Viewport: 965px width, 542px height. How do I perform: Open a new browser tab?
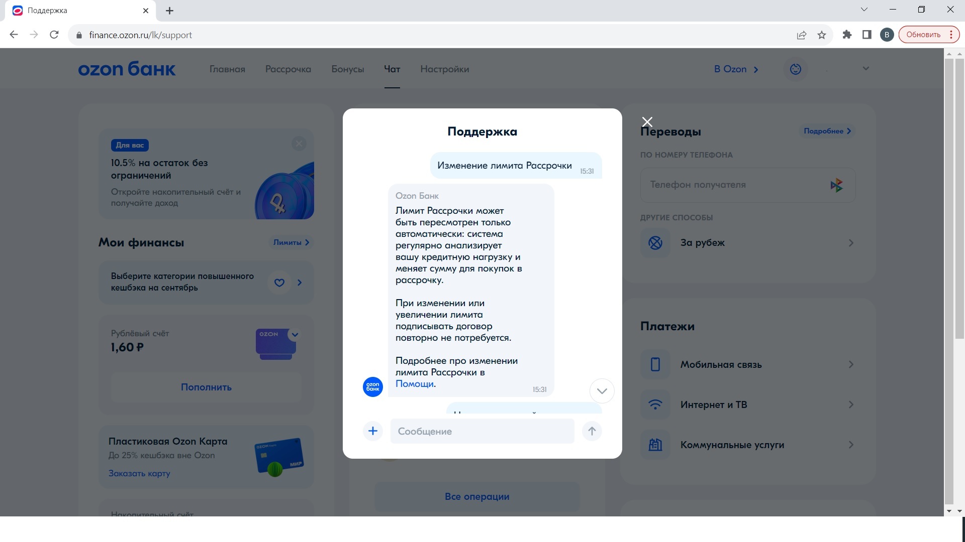click(x=170, y=11)
